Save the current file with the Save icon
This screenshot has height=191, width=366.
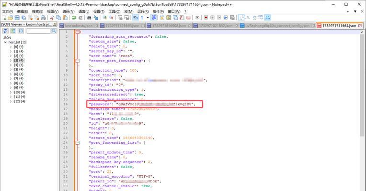tap(17, 18)
